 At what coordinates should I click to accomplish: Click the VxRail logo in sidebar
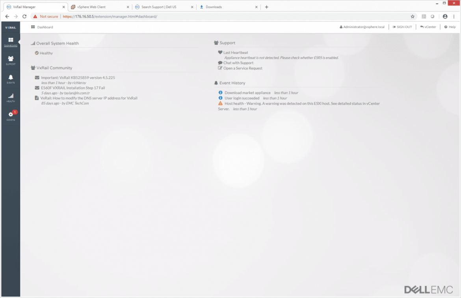point(11,27)
